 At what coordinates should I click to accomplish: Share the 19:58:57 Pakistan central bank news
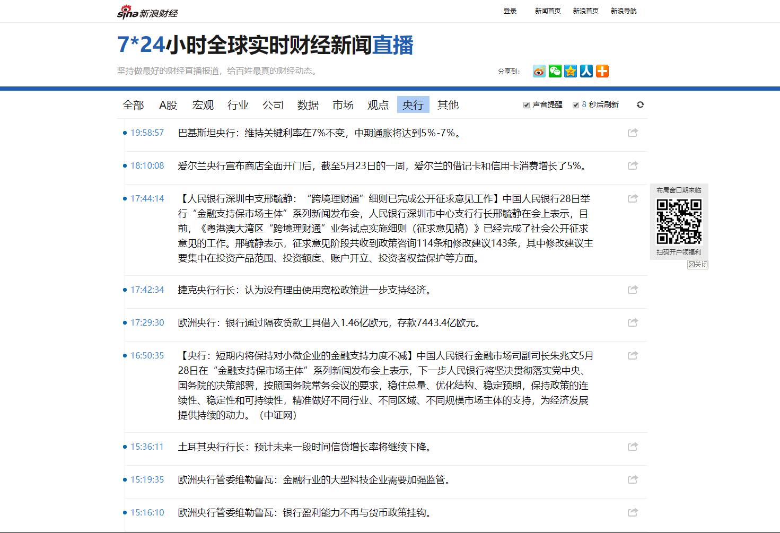[633, 133]
